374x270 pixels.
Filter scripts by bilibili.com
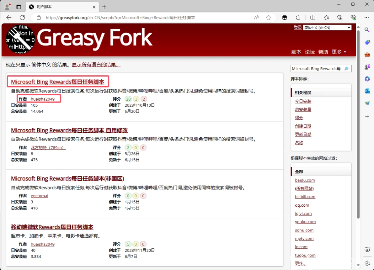305,197
